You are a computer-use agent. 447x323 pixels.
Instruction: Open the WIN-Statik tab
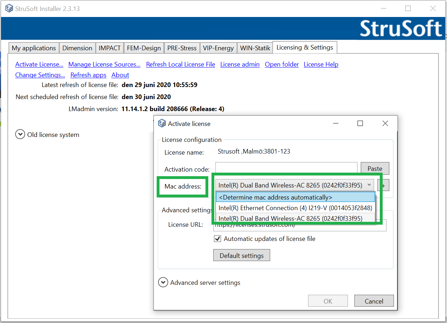pyautogui.click(x=255, y=48)
